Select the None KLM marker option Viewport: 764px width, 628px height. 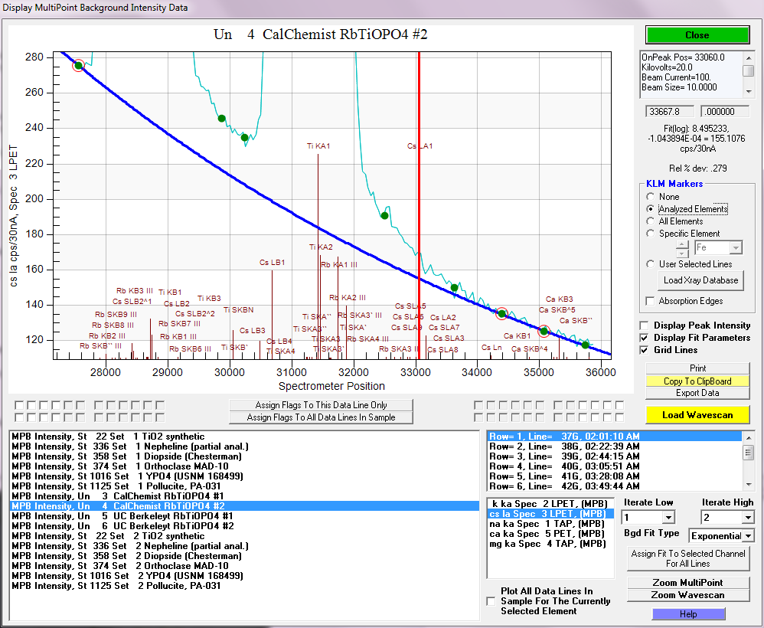[x=651, y=197]
